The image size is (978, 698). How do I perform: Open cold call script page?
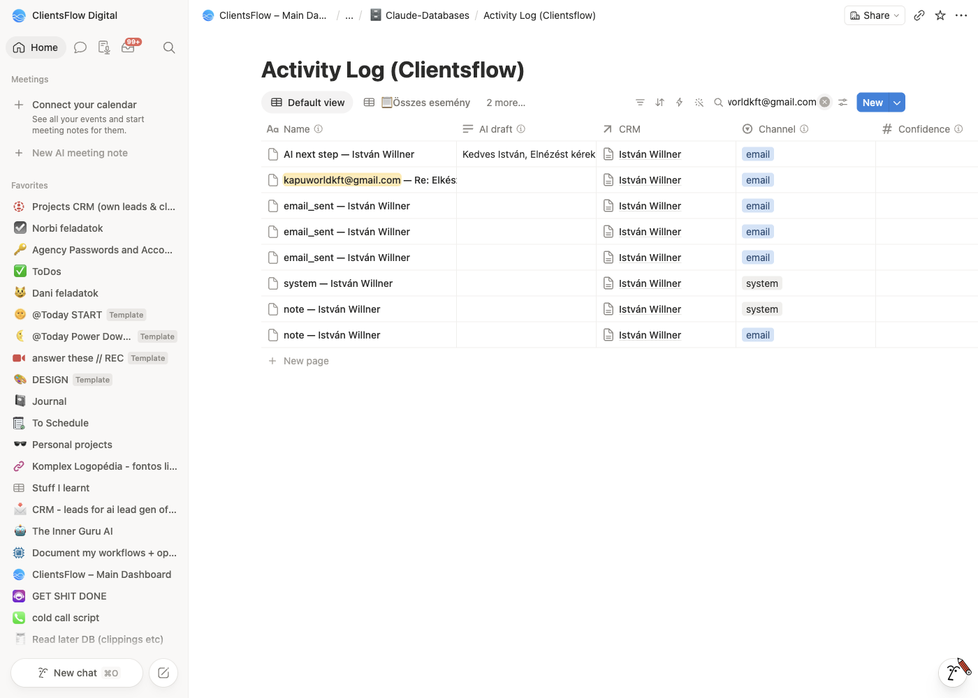point(94,618)
